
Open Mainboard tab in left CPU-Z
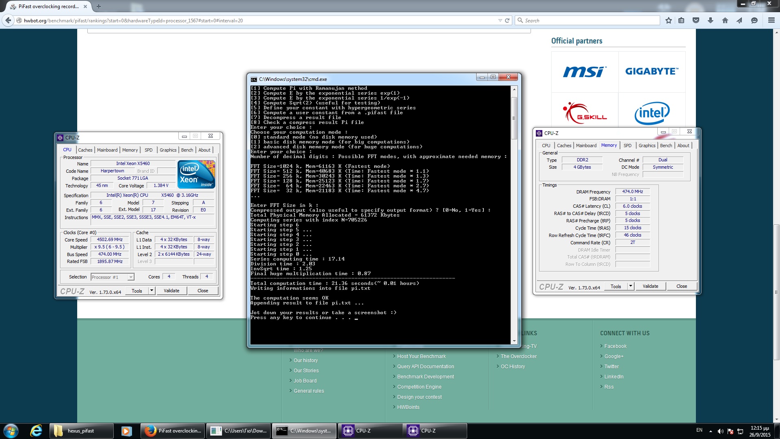click(107, 150)
